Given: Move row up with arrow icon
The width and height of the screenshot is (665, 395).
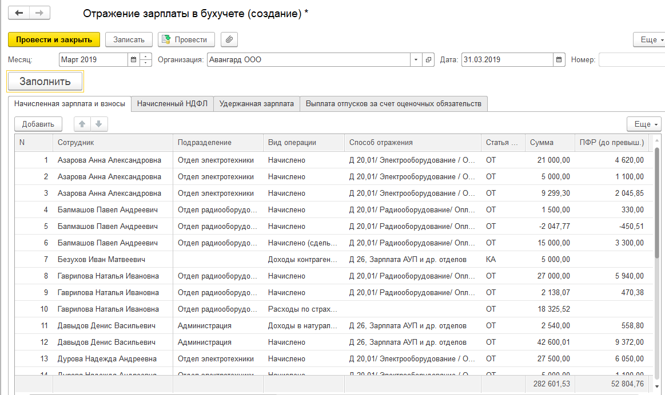Looking at the screenshot, I should 83,124.
